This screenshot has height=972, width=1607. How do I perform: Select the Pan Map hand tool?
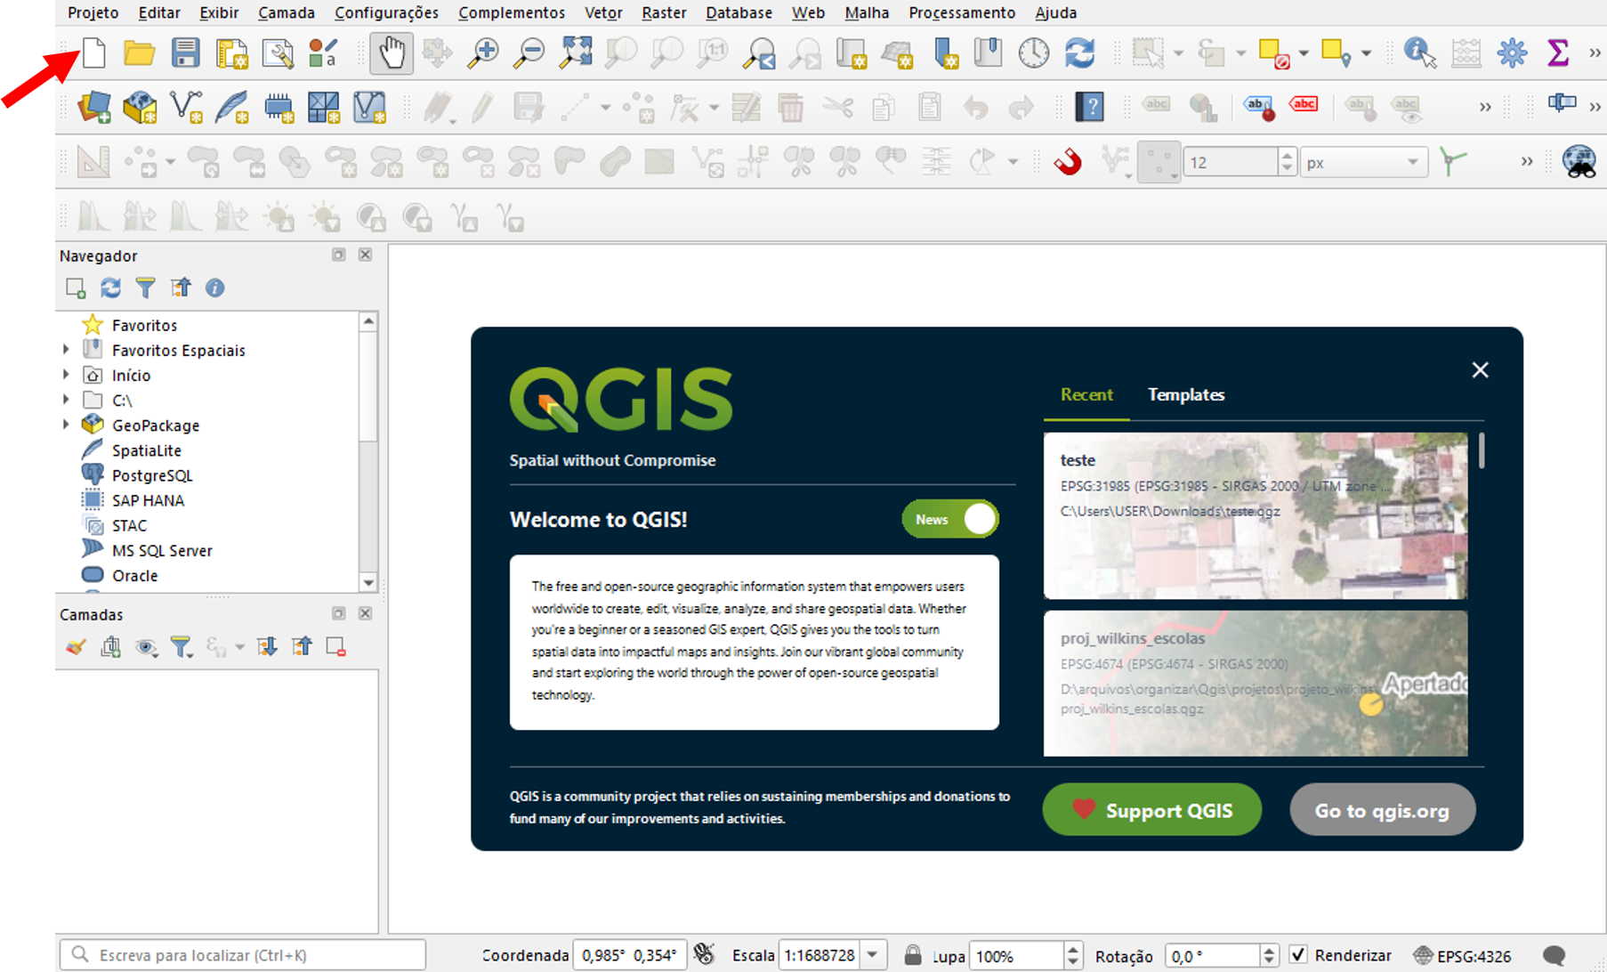[x=391, y=53]
